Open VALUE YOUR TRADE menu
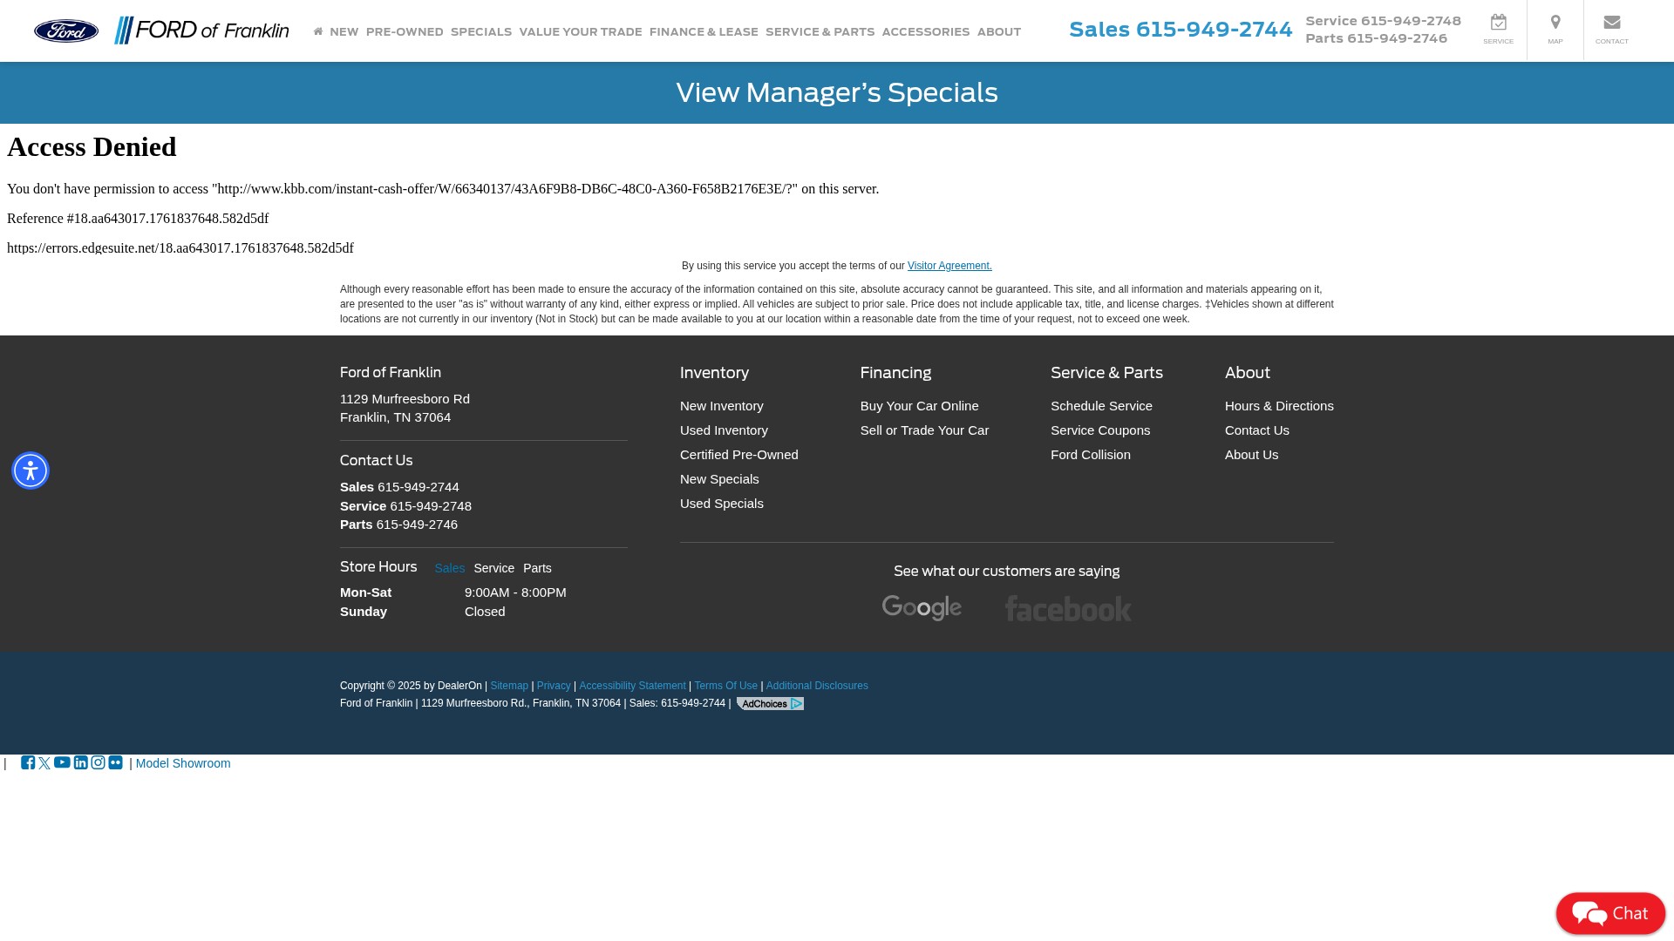 click(581, 31)
